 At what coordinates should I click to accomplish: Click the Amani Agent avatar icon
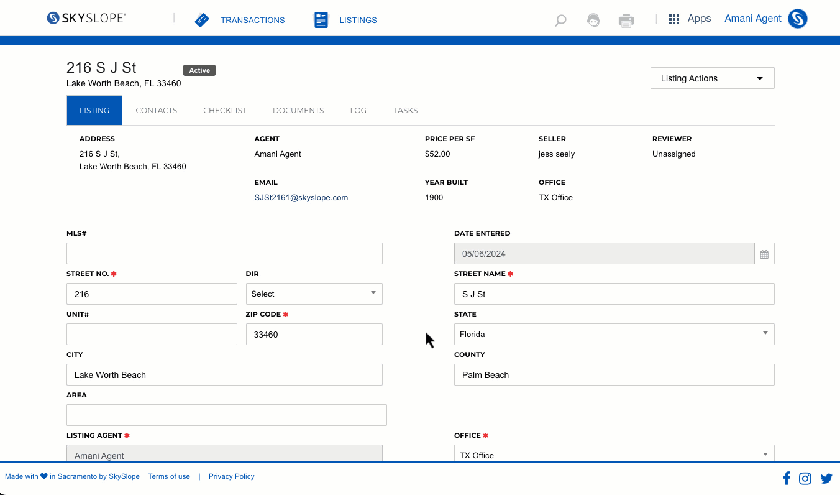click(x=798, y=19)
